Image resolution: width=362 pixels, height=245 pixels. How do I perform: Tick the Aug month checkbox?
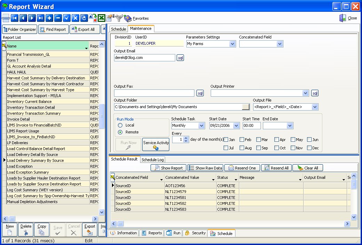(242, 148)
